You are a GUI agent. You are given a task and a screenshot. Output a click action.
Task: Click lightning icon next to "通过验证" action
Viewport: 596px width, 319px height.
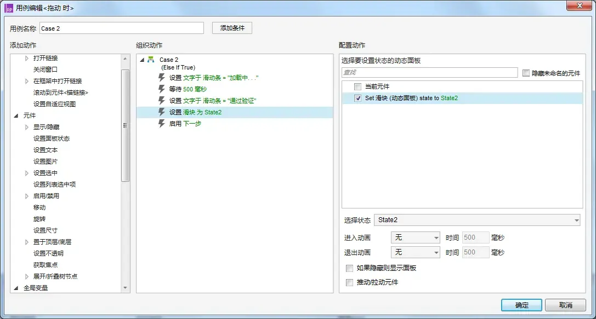(162, 101)
